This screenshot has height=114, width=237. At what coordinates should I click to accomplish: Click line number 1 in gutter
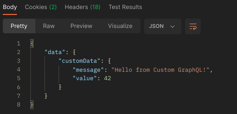pos(18,43)
